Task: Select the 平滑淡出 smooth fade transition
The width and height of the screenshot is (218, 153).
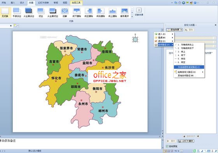Action: tap(17, 12)
